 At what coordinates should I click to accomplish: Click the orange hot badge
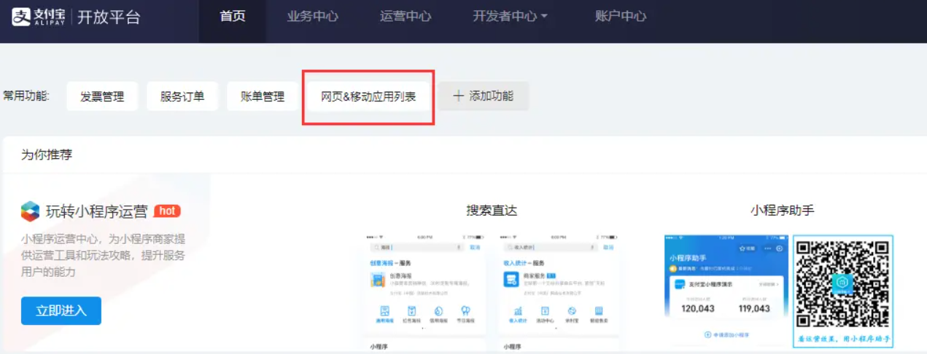[167, 211]
